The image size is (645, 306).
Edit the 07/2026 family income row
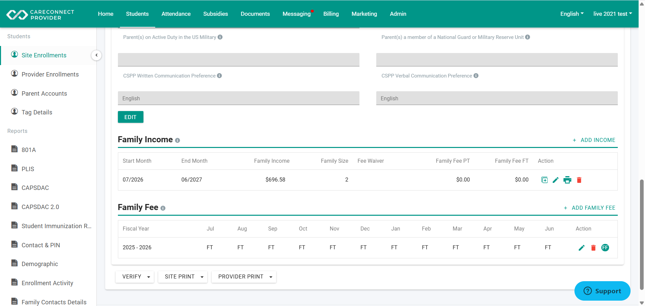point(556,180)
